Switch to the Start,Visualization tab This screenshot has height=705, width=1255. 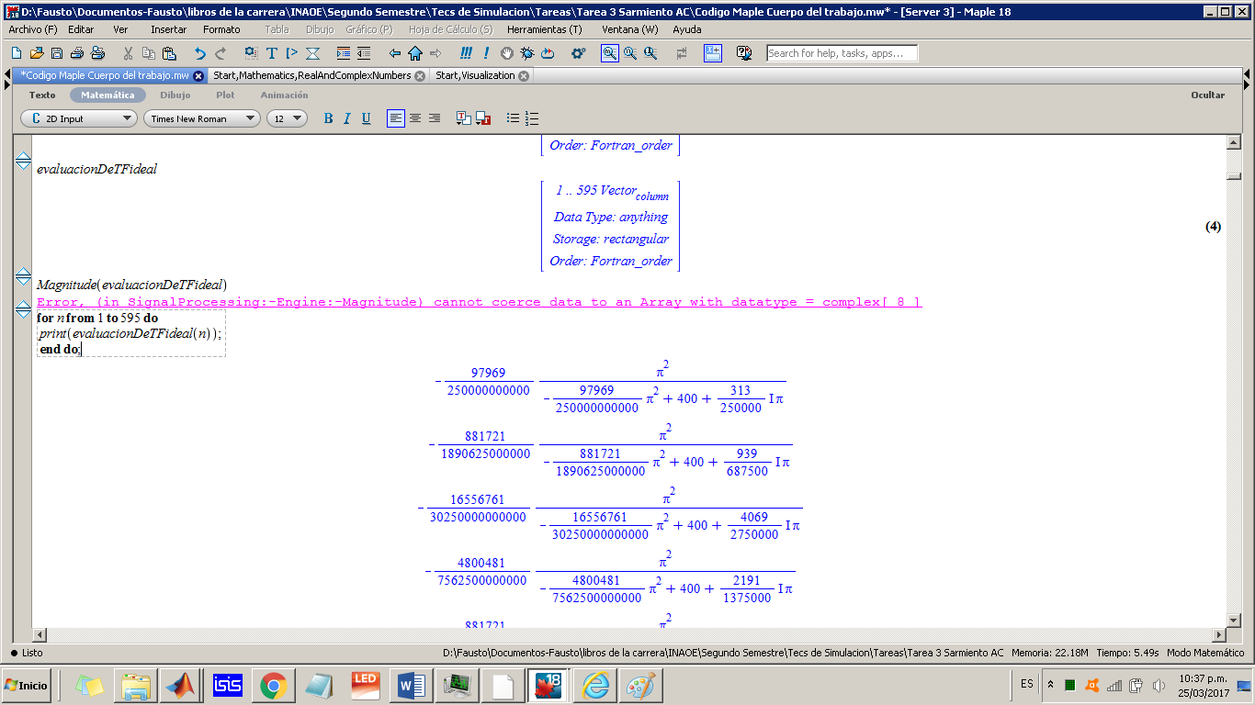(475, 75)
